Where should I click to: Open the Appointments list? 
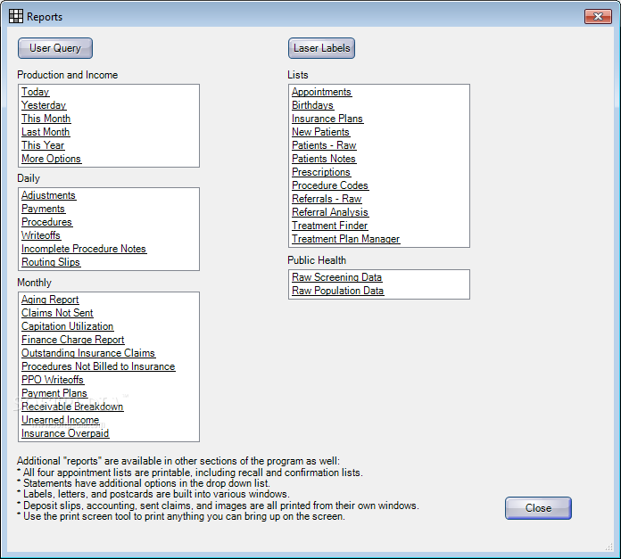coord(321,92)
